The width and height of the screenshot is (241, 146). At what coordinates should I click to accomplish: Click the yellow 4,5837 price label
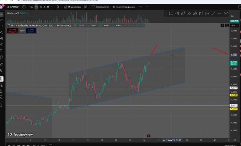click(233, 109)
